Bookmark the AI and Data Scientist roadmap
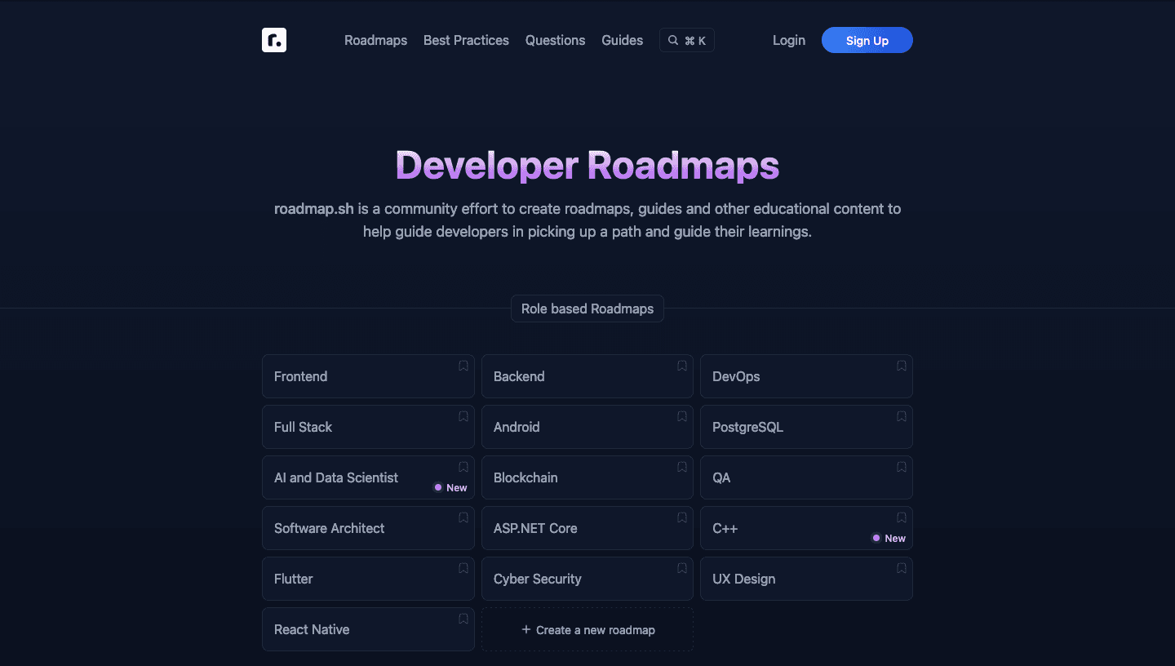This screenshot has width=1175, height=666. point(463,467)
